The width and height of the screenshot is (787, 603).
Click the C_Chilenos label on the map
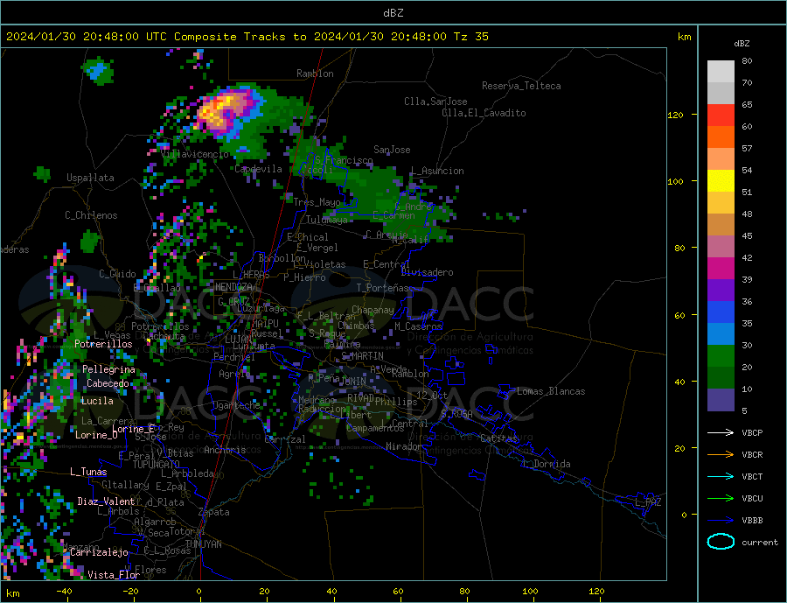click(91, 215)
